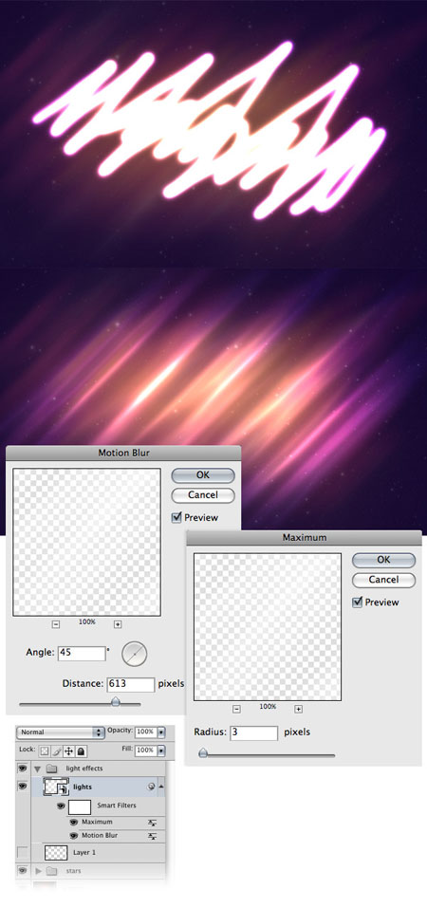Click Cancel in the Motion Blur dialog

[203, 495]
